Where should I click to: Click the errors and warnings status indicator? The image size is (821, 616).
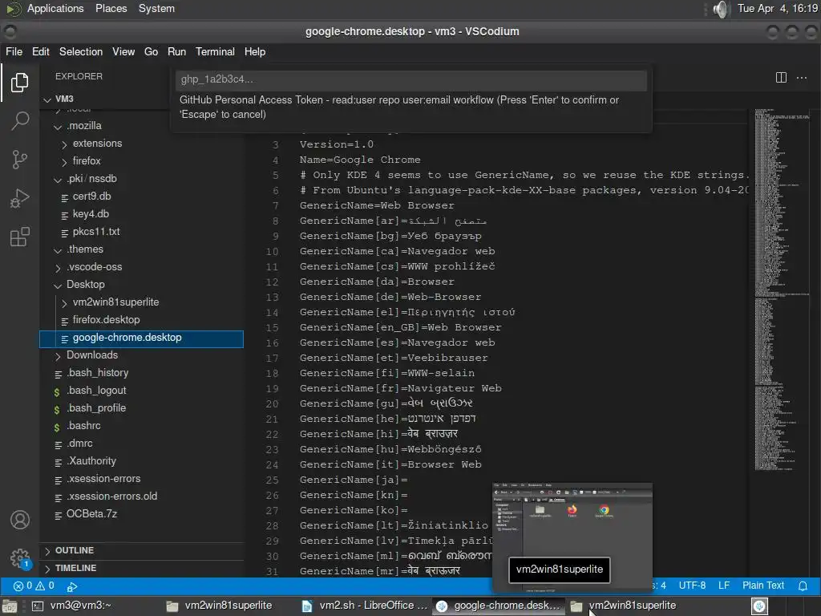point(34,586)
